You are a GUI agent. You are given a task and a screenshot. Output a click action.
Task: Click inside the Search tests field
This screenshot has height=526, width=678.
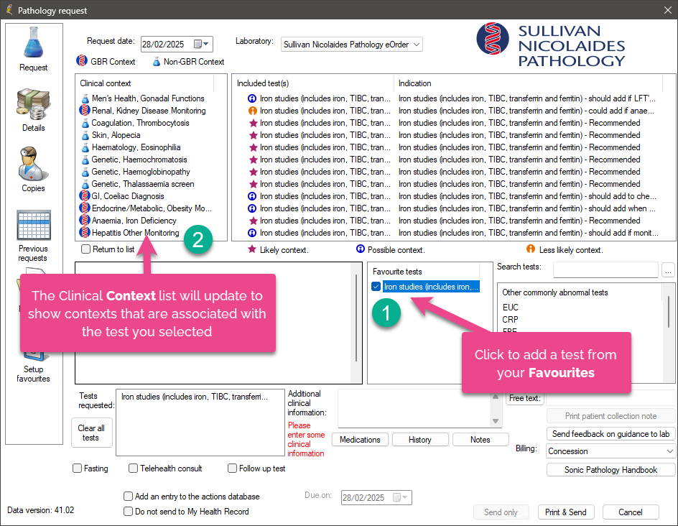point(605,269)
